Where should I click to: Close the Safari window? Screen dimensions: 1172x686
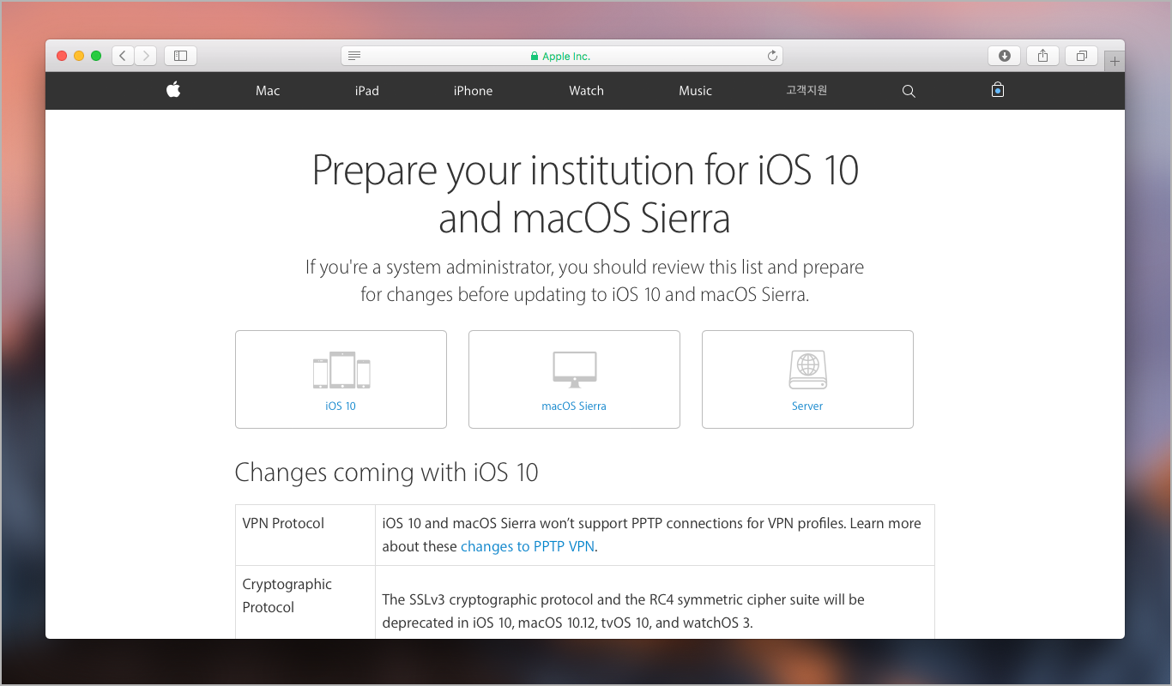click(62, 56)
